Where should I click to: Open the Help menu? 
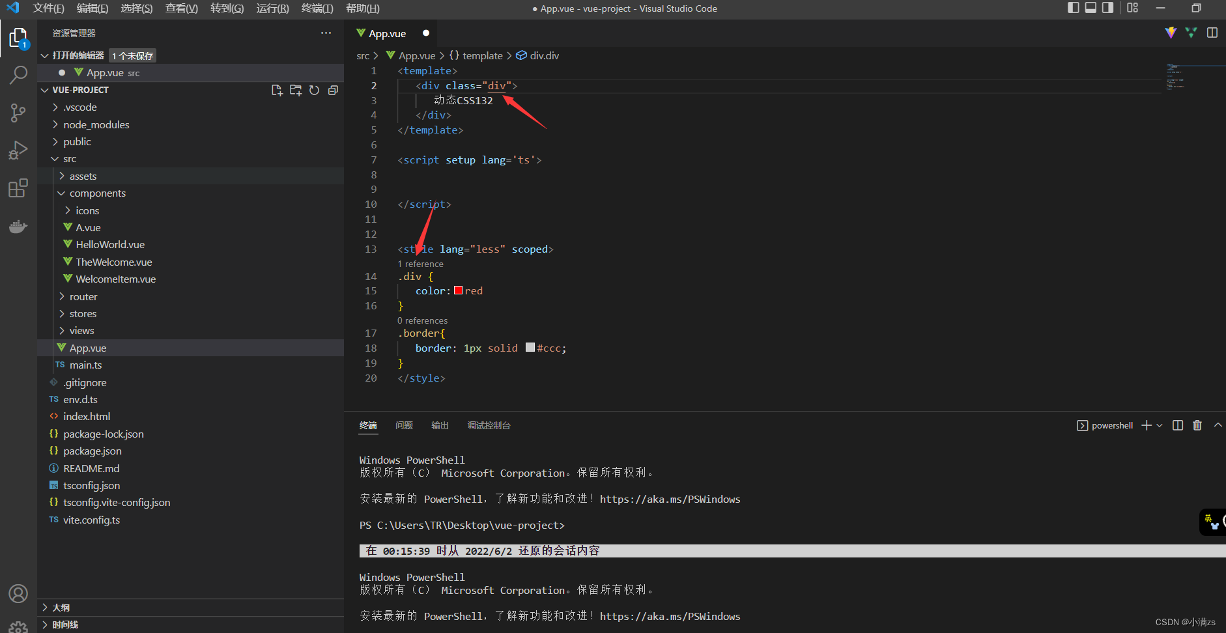(x=363, y=8)
